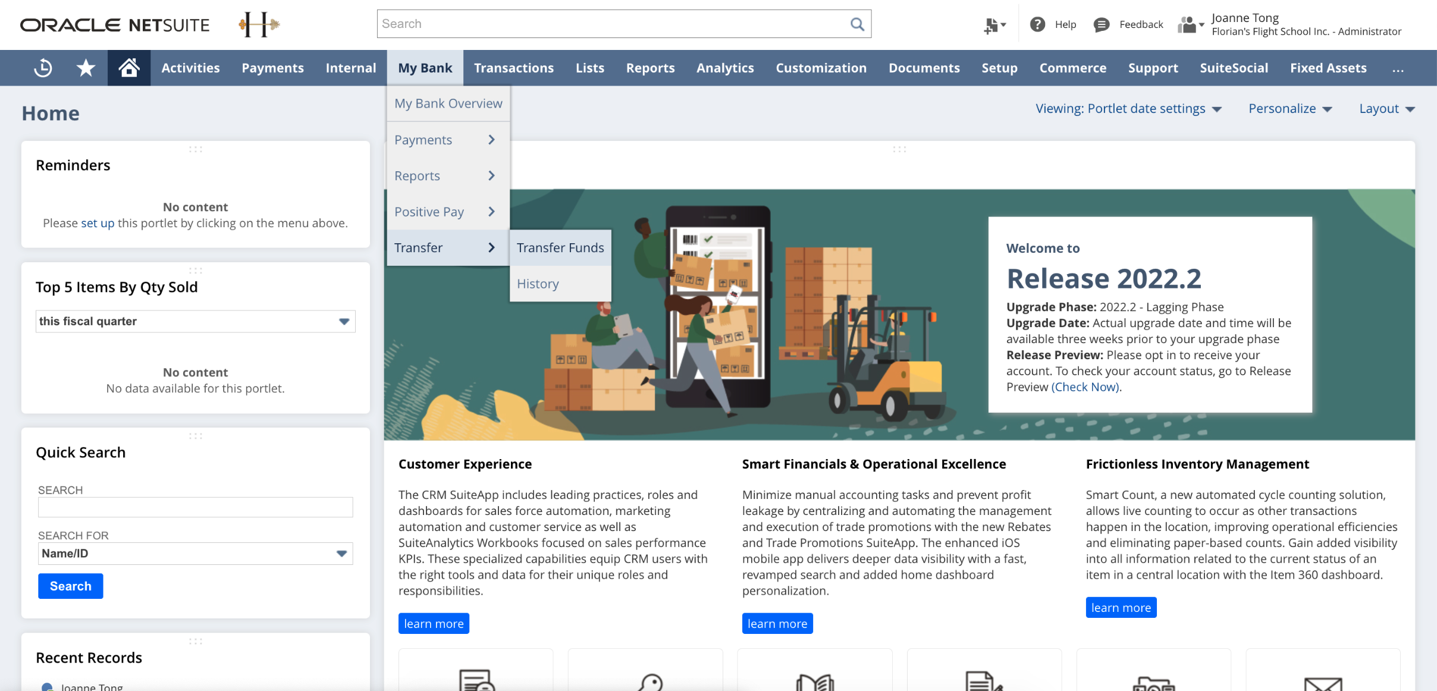Screen dimensions: 1437x691
Task: Click the Help question mark icon
Action: [1037, 24]
